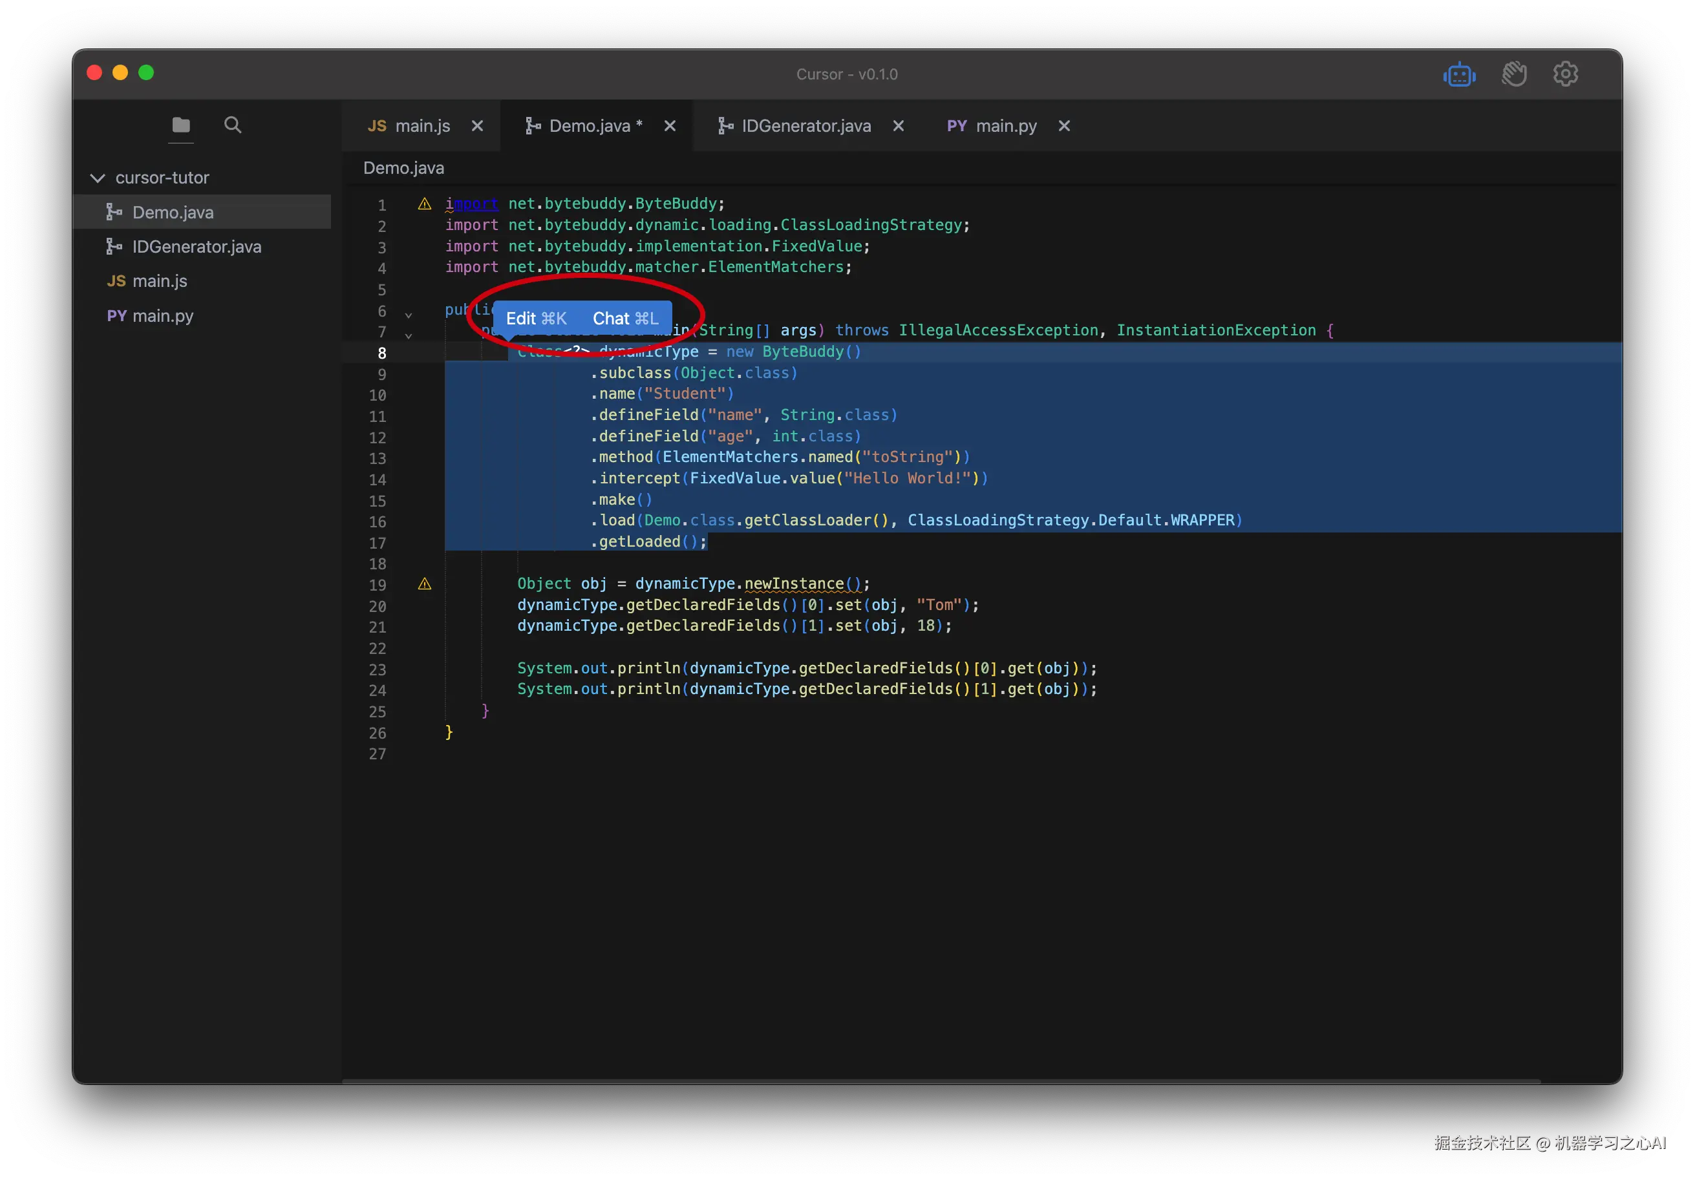Screen dimensions: 1695x1180
Task: Click the warning icon on line 1
Action: pyautogui.click(x=425, y=204)
